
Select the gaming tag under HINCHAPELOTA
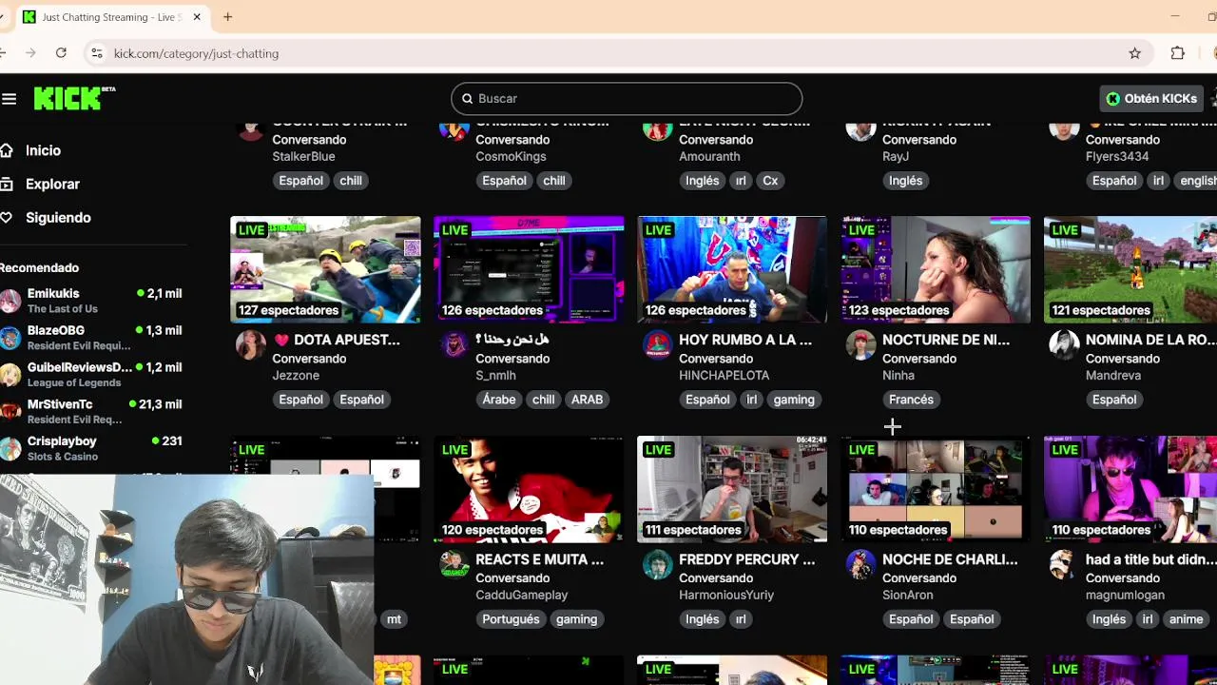coord(794,400)
